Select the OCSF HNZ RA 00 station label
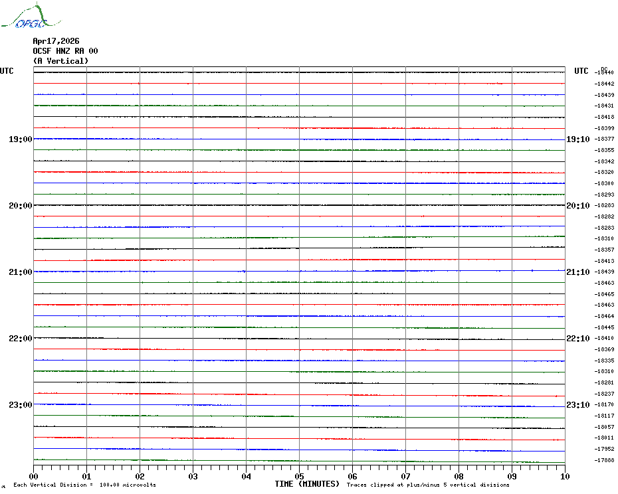Viewport: 618px width, 494px height. tap(65, 51)
